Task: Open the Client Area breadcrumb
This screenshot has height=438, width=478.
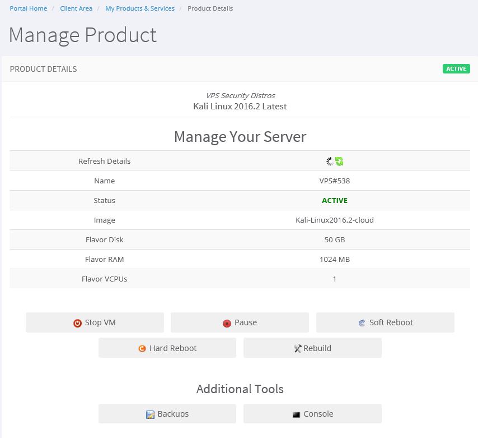Action: point(76,8)
